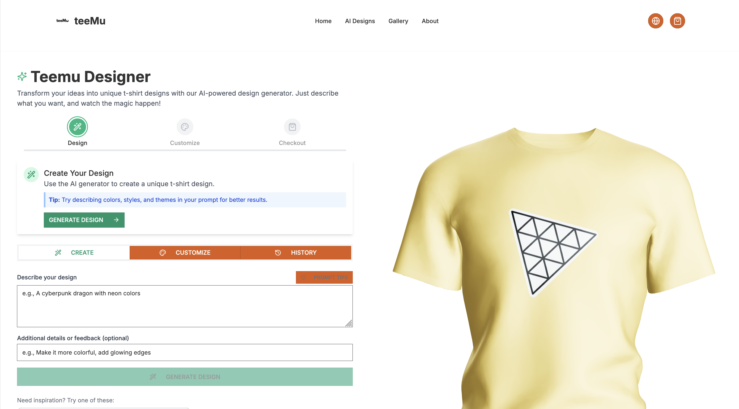
Task: Go to AI Designs page
Action: (x=360, y=21)
